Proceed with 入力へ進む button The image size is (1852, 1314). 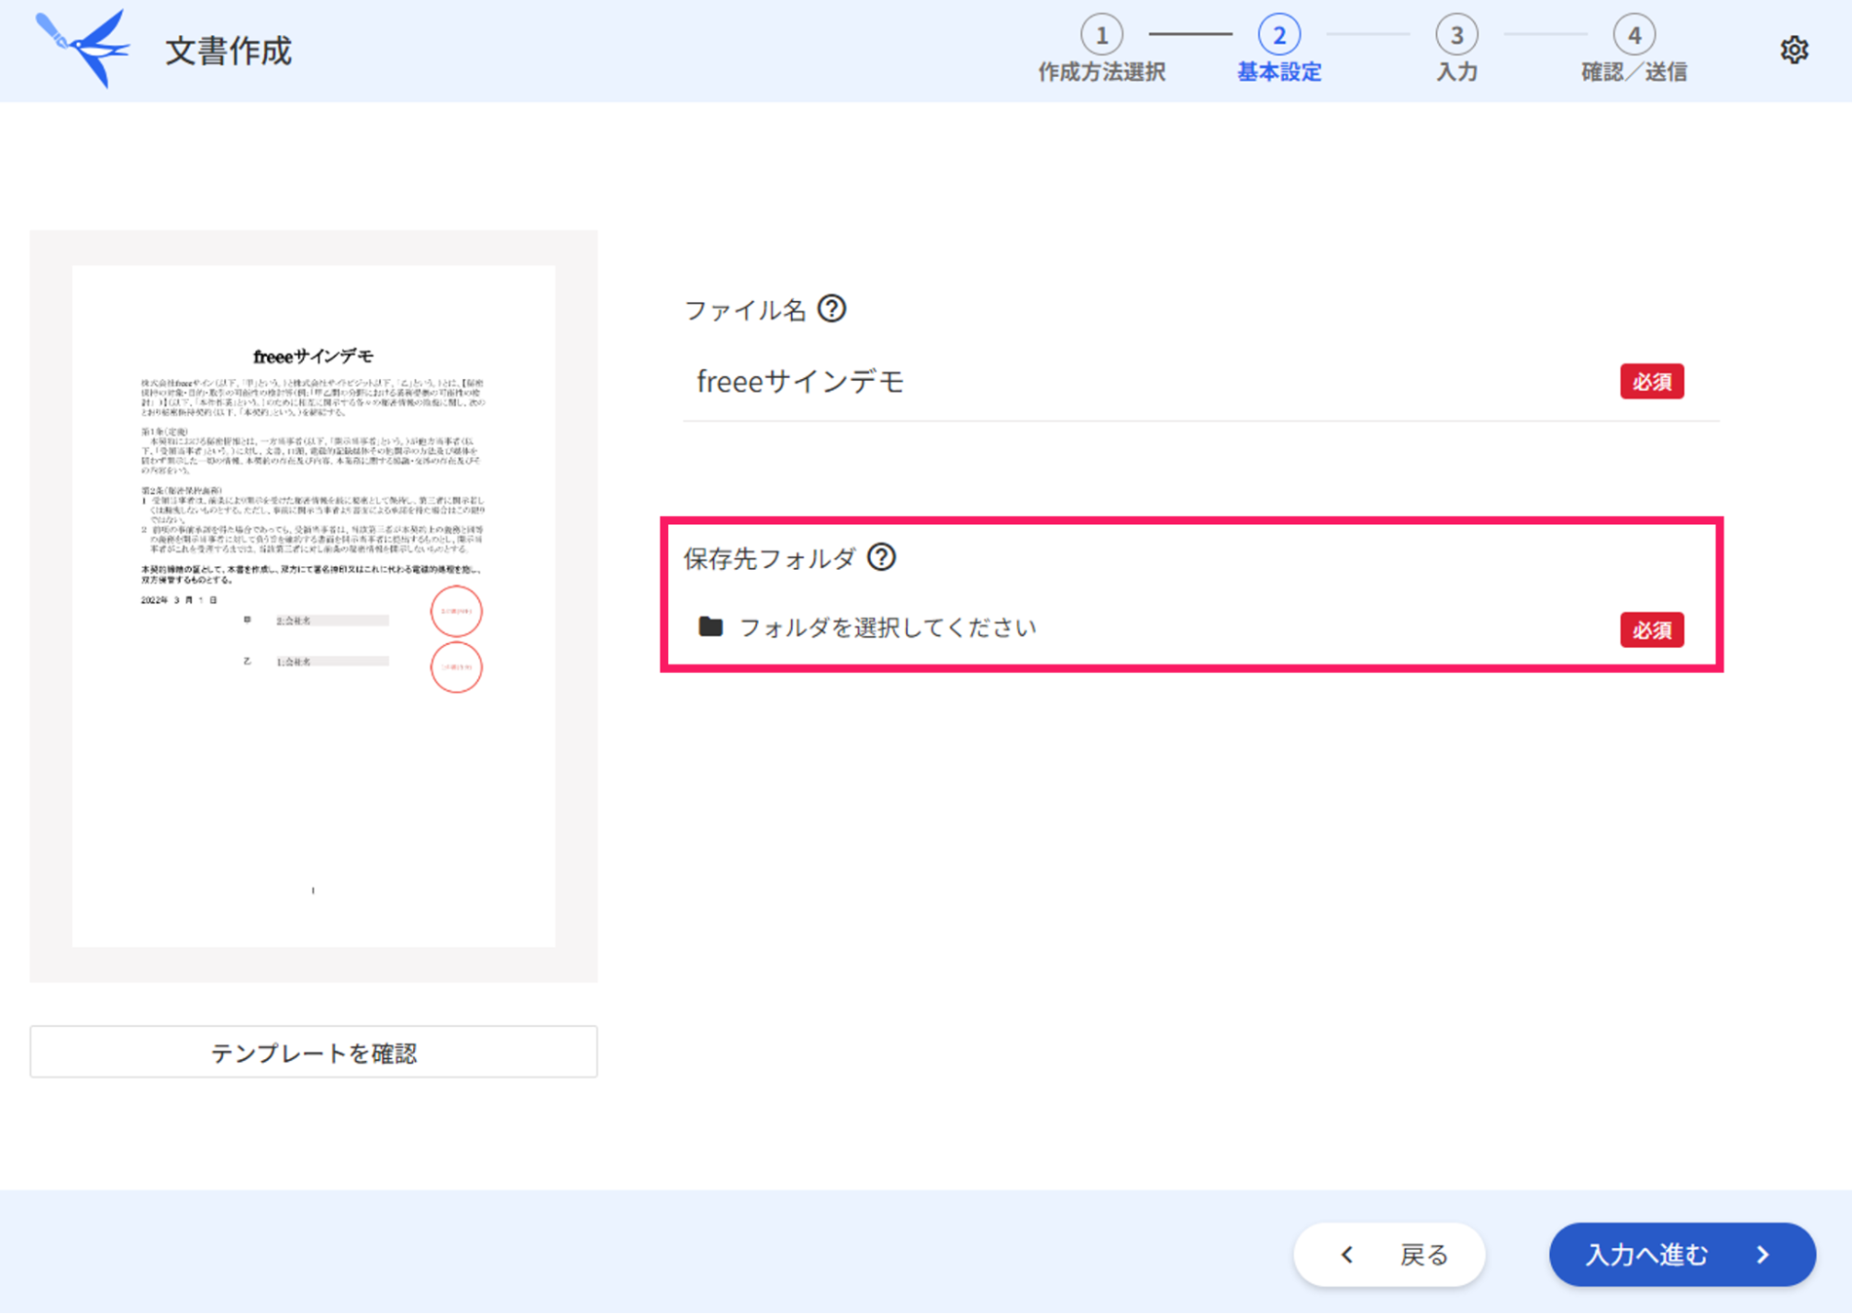click(x=1682, y=1255)
